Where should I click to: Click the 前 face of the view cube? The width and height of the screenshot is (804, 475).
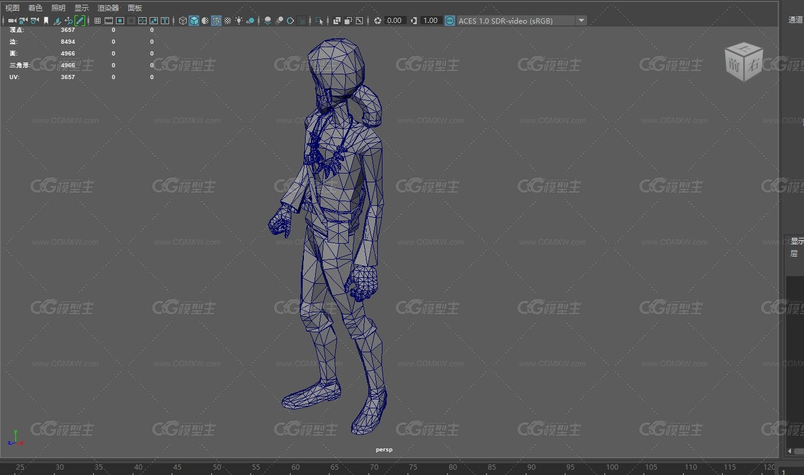click(735, 67)
